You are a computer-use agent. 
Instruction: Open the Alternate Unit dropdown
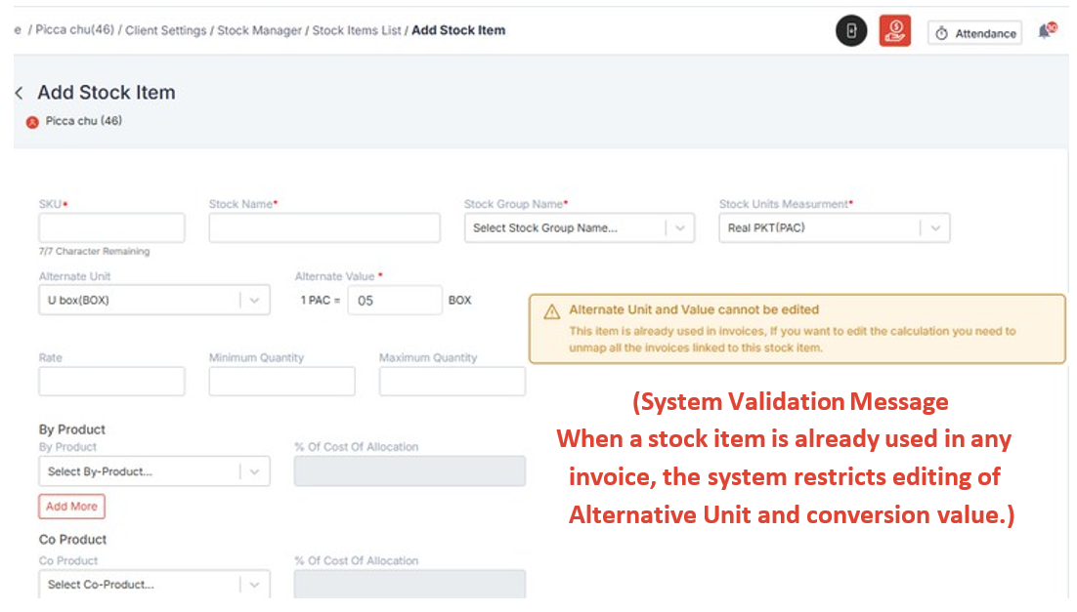click(154, 301)
